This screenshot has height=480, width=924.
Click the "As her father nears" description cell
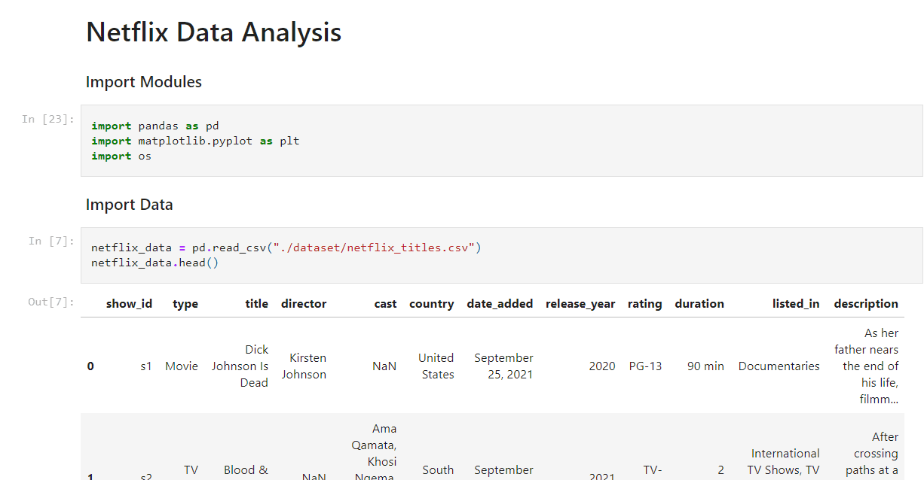click(867, 366)
